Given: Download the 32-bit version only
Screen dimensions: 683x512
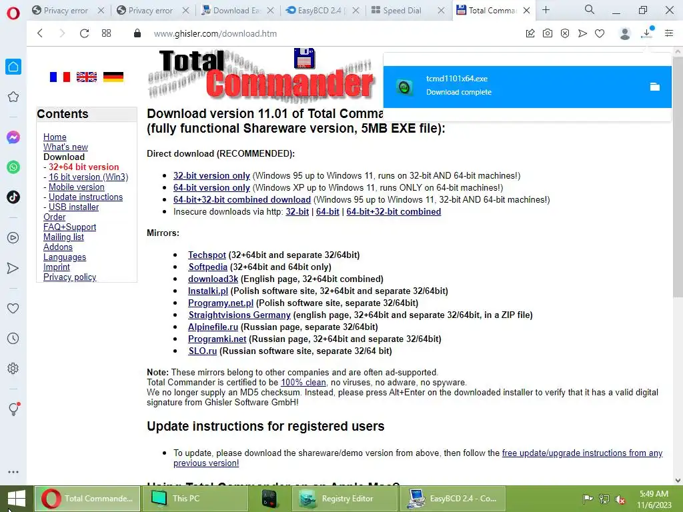Looking at the screenshot, I should 211,175.
